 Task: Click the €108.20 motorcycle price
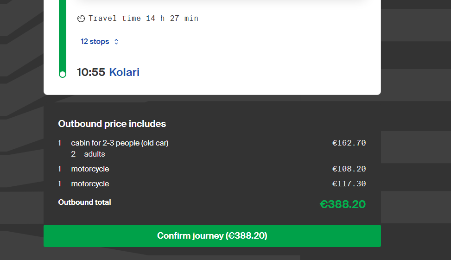pos(349,169)
